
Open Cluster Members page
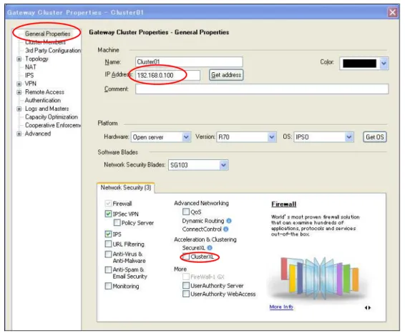click(45, 42)
